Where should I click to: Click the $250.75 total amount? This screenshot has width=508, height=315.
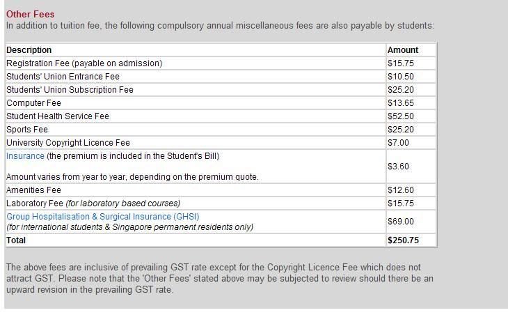point(404,240)
